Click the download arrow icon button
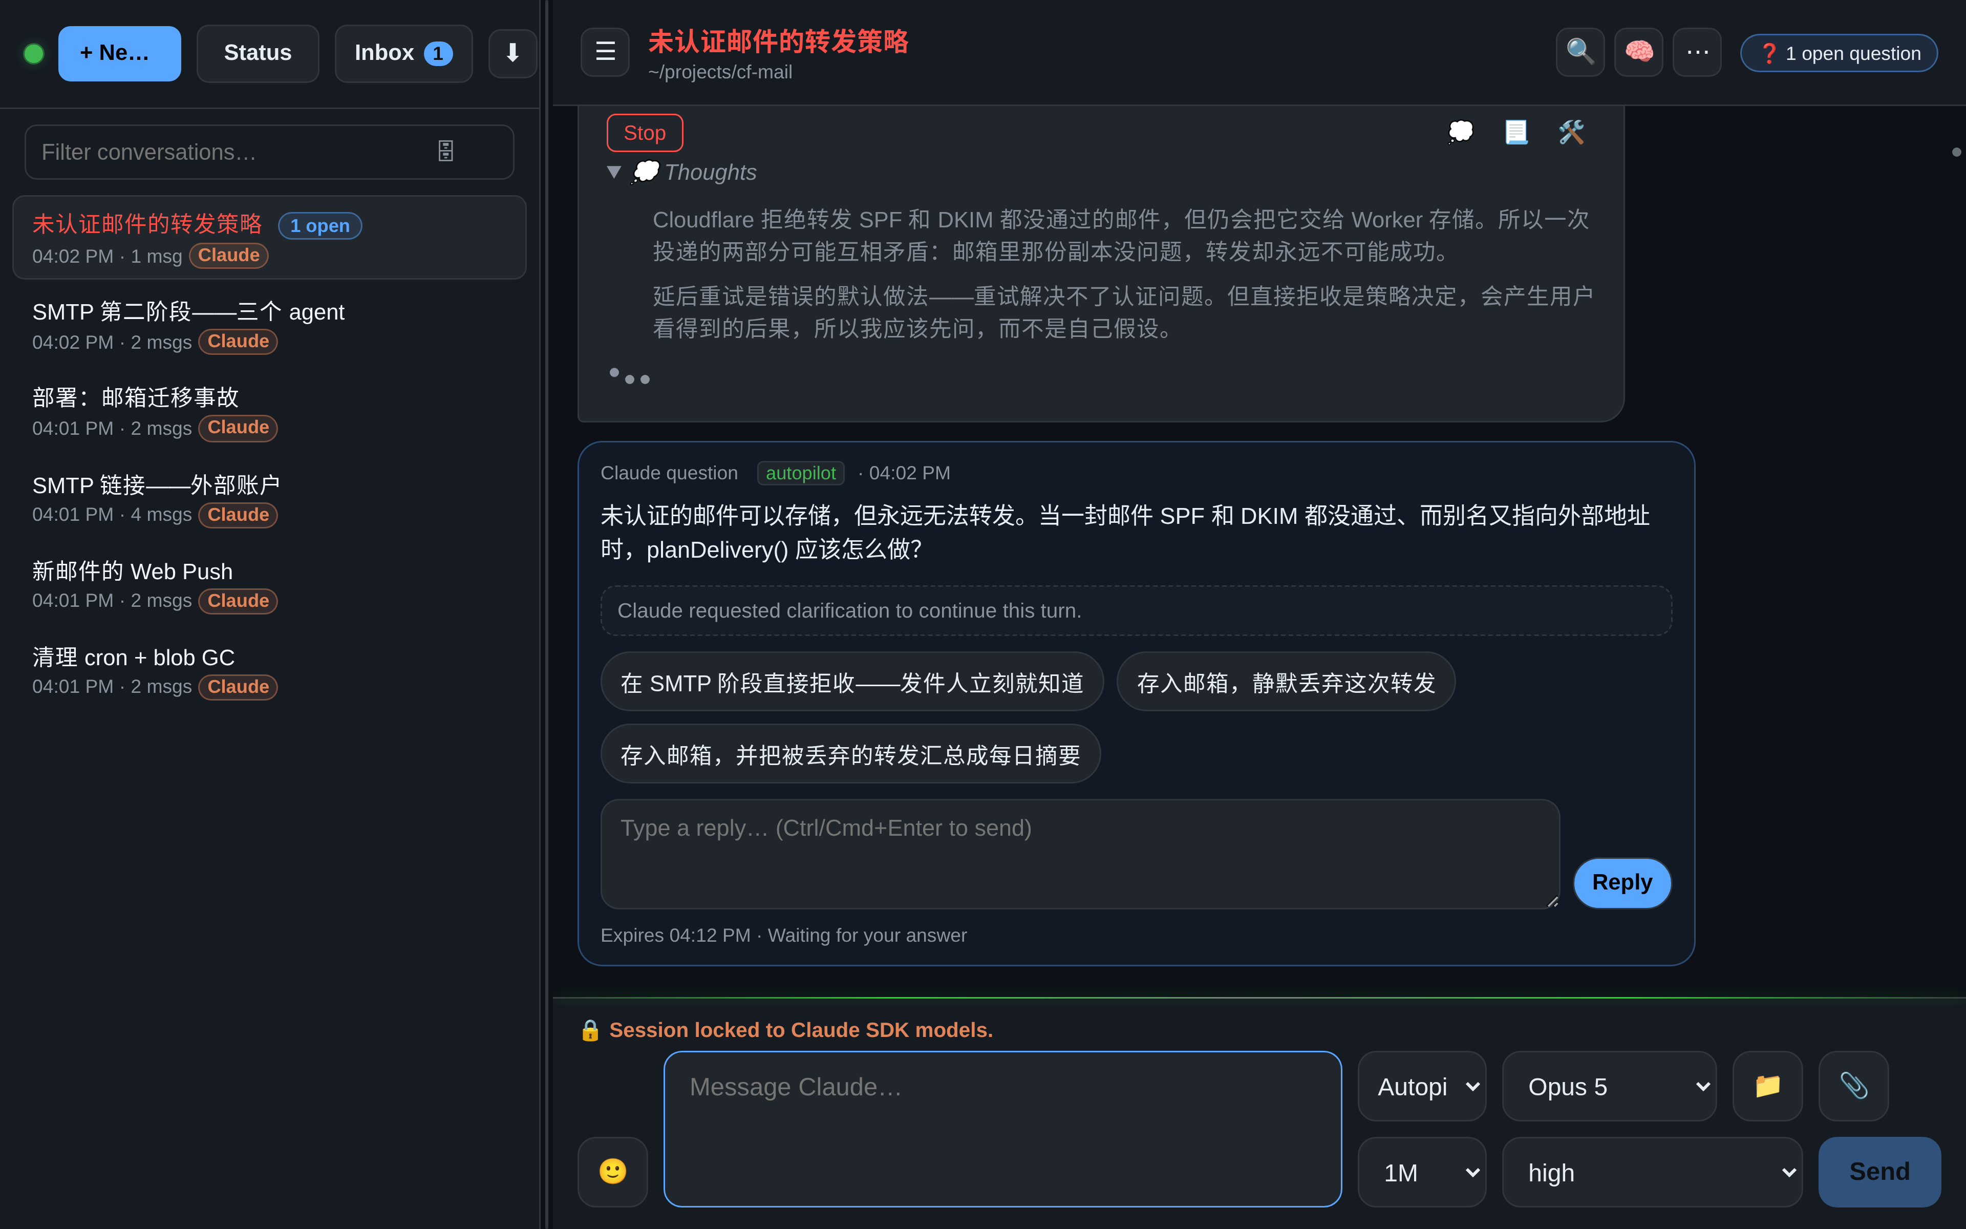Screen dimensions: 1966x1229 512,54
